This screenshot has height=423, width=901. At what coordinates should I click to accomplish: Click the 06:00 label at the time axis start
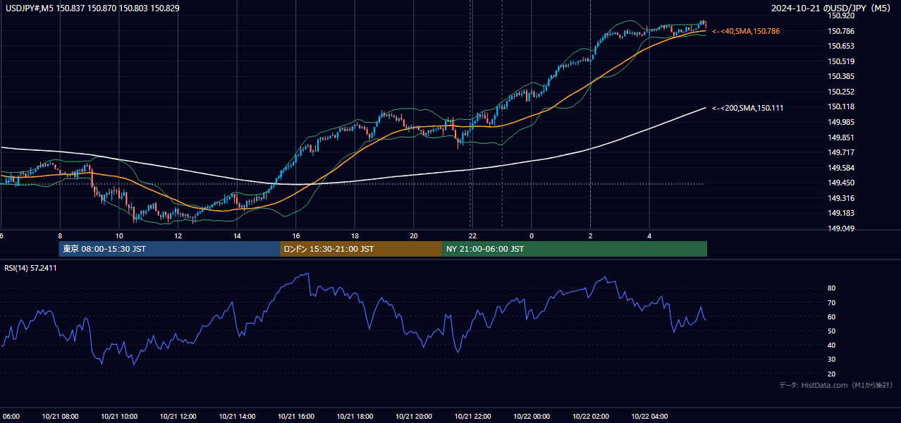tap(10, 417)
